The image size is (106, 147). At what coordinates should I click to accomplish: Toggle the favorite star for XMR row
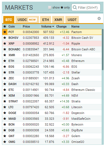[x=5, y=55]
